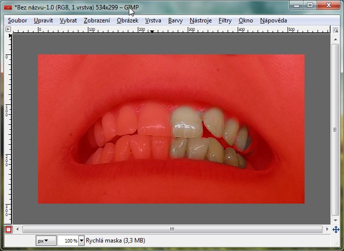344x251 pixels.
Task: Open the Filtry menu
Action: [x=225, y=20]
